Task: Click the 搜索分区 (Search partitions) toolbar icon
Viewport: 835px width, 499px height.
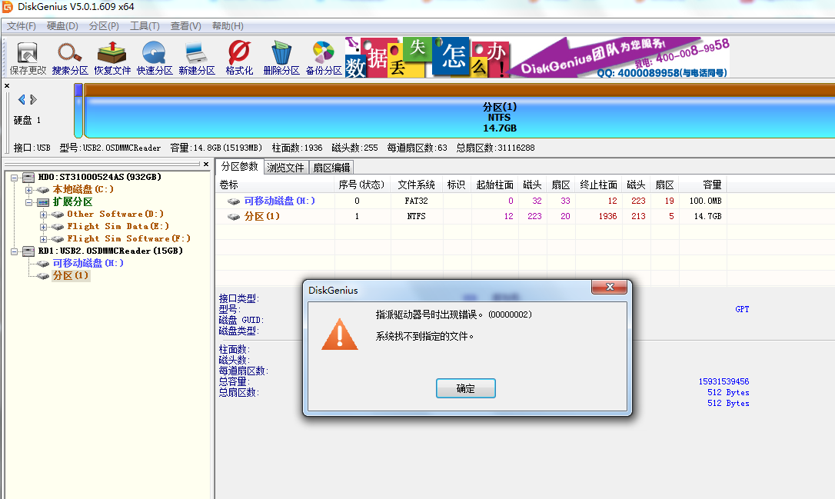Action: pyautogui.click(x=70, y=58)
